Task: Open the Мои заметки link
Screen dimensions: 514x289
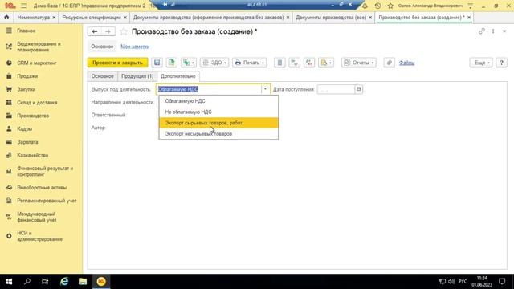Action: click(x=135, y=47)
